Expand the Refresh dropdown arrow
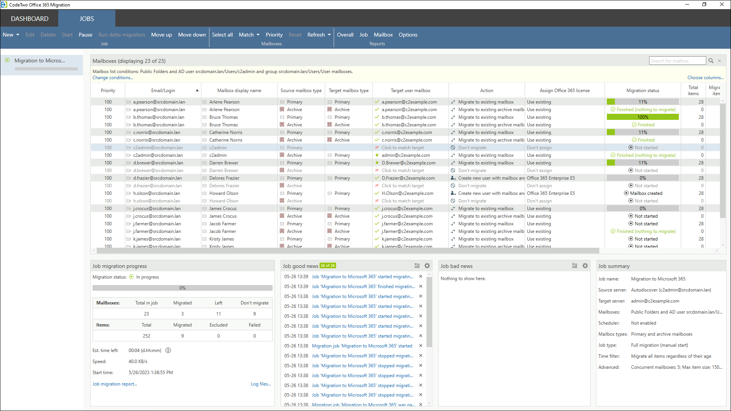 pos(329,35)
